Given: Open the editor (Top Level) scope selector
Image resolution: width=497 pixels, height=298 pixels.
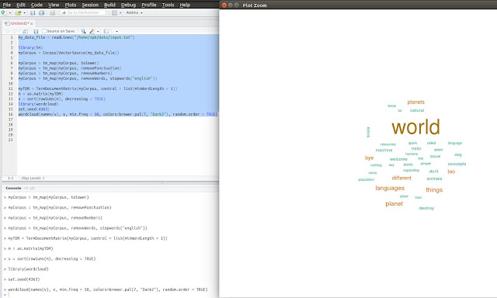Looking at the screenshot, I should click(33, 178).
